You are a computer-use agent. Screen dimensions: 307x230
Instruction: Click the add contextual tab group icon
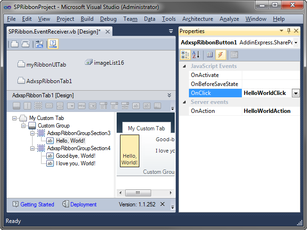(x=26, y=44)
